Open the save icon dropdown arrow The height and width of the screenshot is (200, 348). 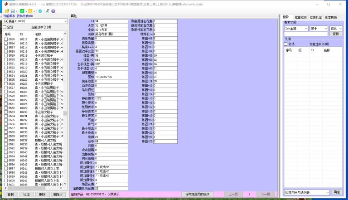[17, 11]
